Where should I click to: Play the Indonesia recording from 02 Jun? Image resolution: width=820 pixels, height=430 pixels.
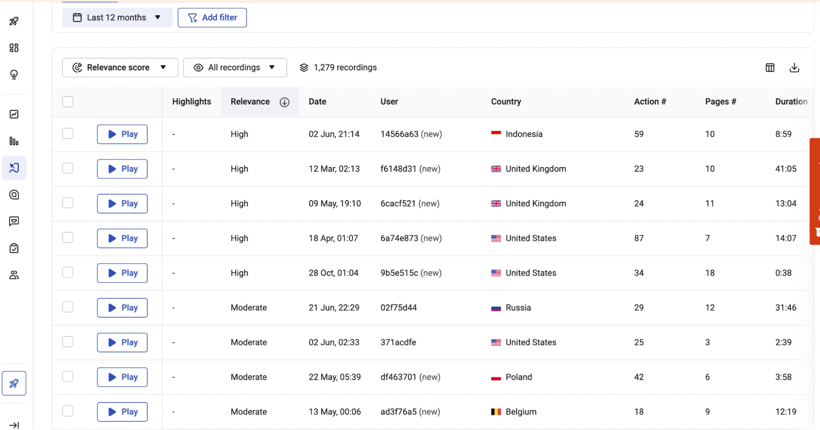click(x=122, y=134)
